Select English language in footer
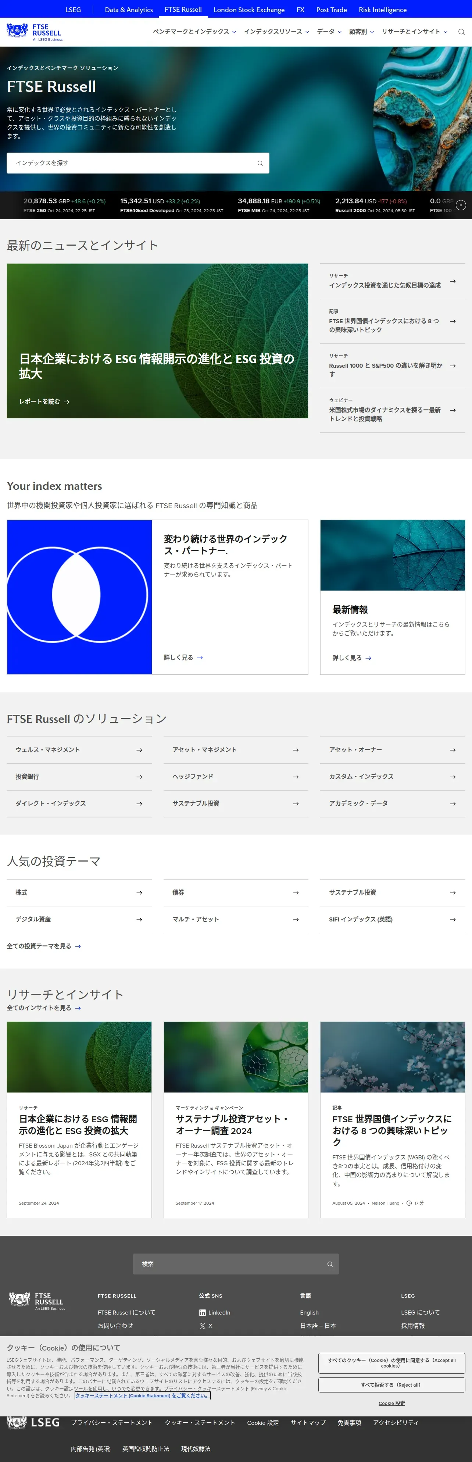The height and width of the screenshot is (1462, 472). (309, 1312)
